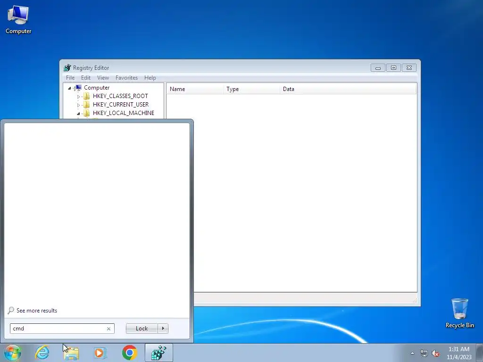Select the HKEY_LOCAL_MACHINE folder icon

pos(87,113)
